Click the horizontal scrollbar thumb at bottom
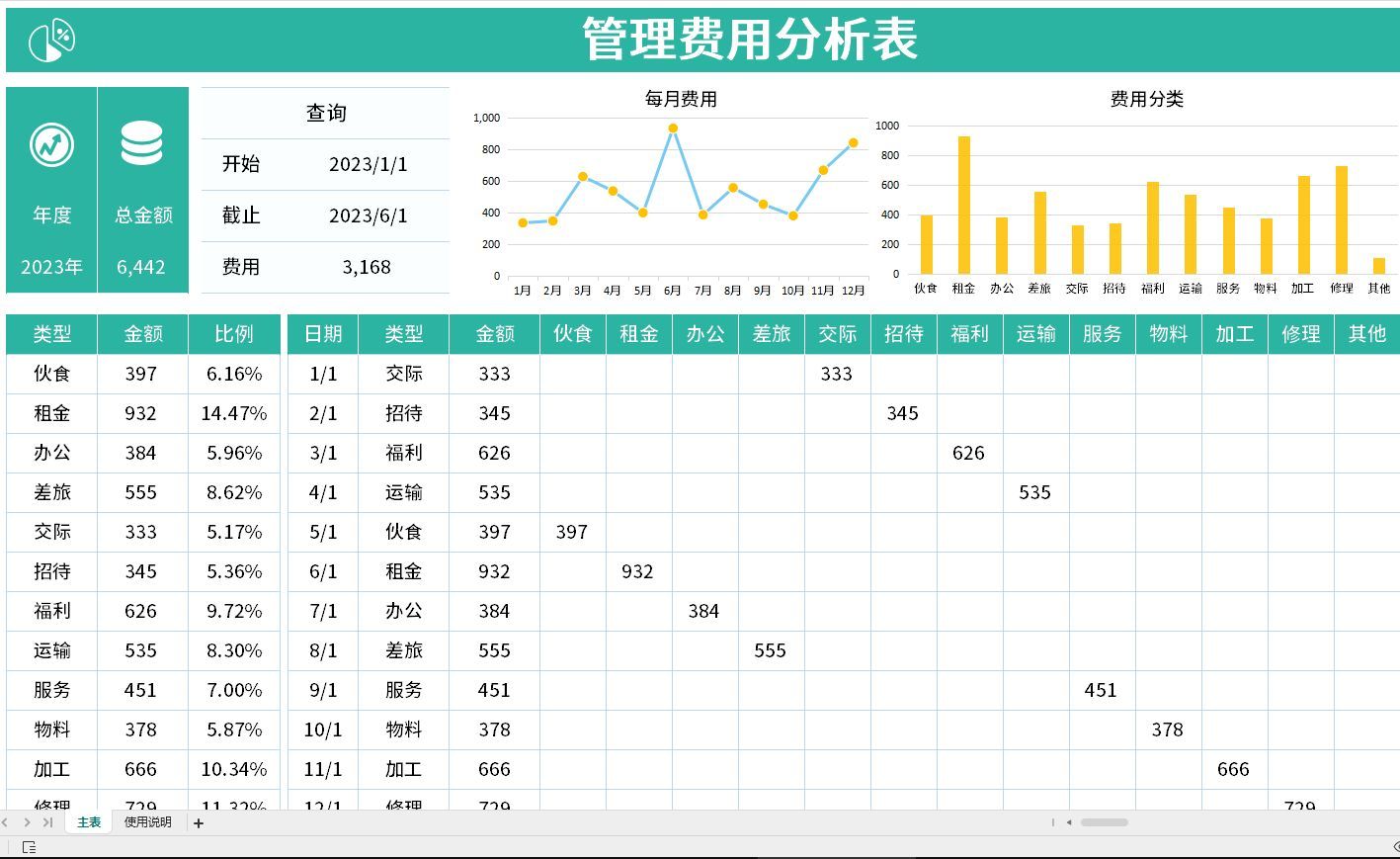This screenshot has width=1400, height=859. [x=1104, y=821]
